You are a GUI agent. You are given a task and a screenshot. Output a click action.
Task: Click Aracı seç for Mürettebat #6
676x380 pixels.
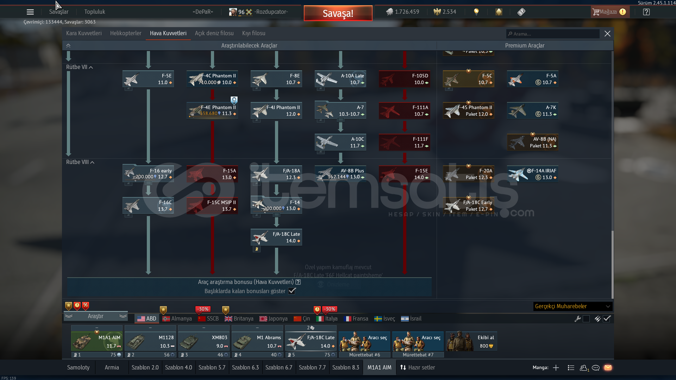click(364, 341)
